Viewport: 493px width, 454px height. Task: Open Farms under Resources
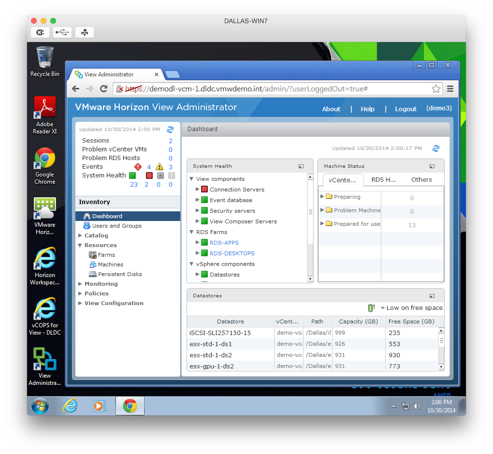(x=106, y=255)
